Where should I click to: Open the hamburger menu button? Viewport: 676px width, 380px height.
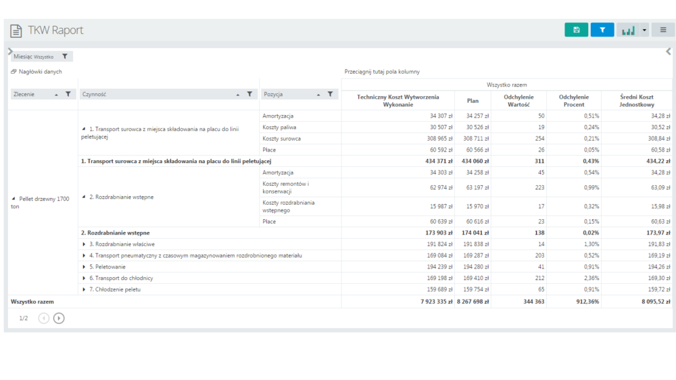pyautogui.click(x=663, y=30)
